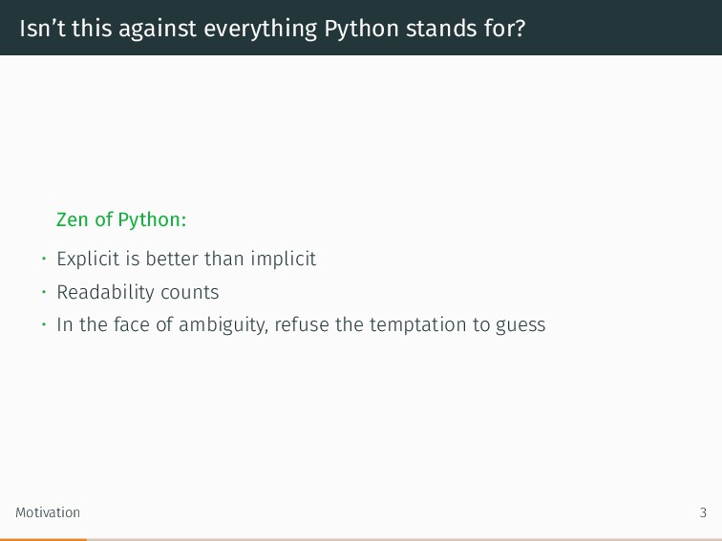Click the word 'Zen' in the heading
The height and width of the screenshot is (541, 722).
click(x=73, y=219)
